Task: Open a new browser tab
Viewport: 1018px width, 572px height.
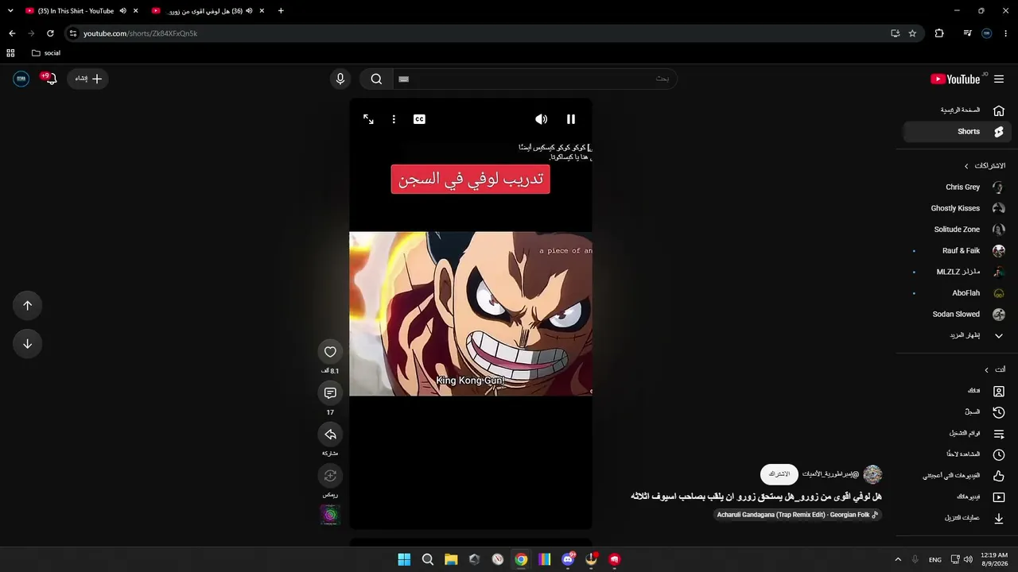Action: click(x=281, y=11)
